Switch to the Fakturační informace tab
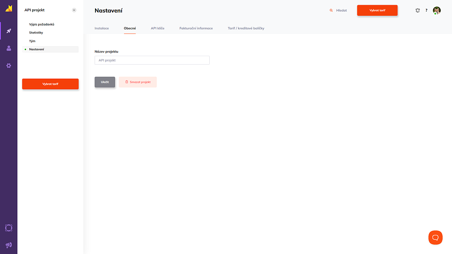The image size is (452, 254). (x=196, y=28)
